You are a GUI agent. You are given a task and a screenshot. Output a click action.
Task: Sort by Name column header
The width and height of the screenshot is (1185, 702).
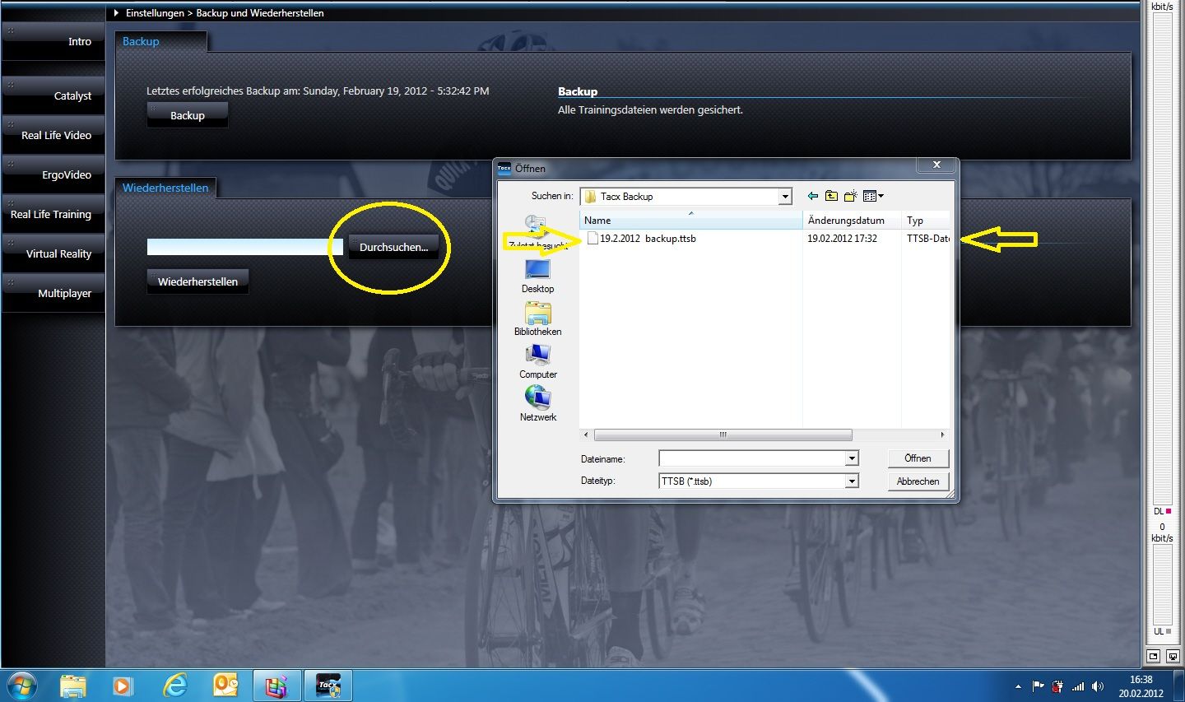coord(691,221)
